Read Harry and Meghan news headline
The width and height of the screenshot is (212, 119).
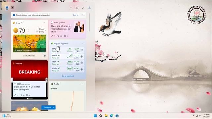[x=61, y=29]
